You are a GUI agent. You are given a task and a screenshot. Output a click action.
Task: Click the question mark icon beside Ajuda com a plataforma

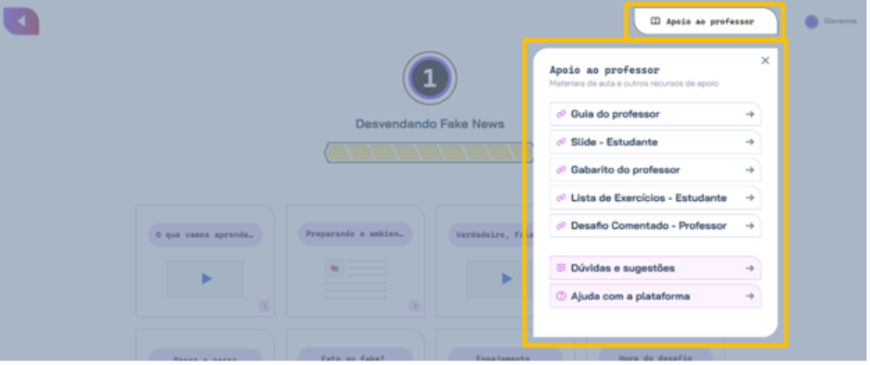pos(561,296)
